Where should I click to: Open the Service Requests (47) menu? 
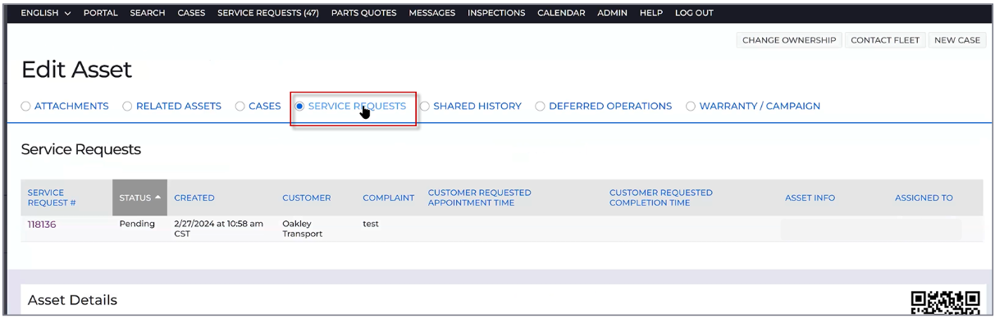268,13
